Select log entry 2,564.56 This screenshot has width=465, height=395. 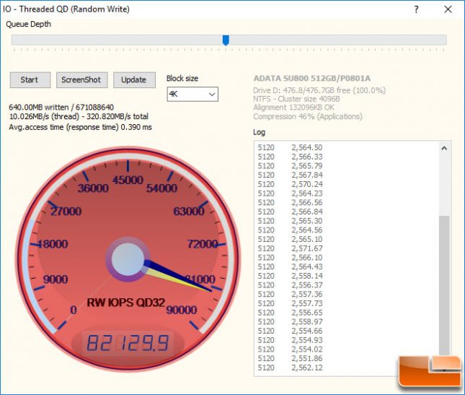[290, 230]
